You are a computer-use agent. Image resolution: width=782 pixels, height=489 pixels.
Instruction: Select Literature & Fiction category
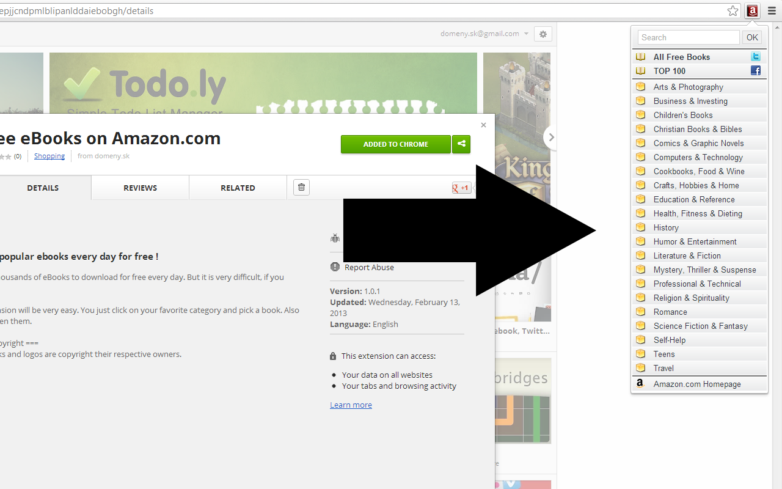coord(700,256)
